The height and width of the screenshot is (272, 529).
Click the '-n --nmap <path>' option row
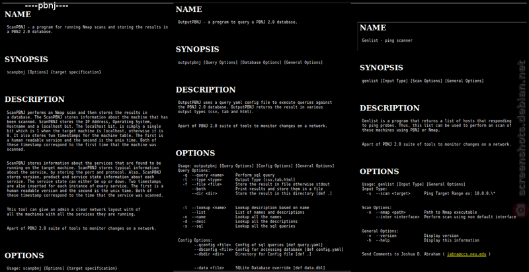pos(422,212)
